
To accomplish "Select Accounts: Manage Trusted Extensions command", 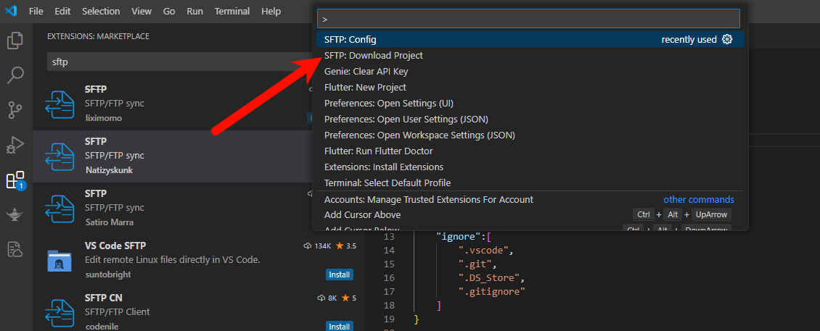I will (x=530, y=199).
